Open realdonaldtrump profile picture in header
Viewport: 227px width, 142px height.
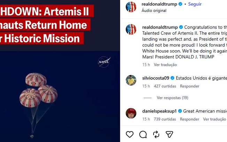pyautogui.click(x=131, y=7)
